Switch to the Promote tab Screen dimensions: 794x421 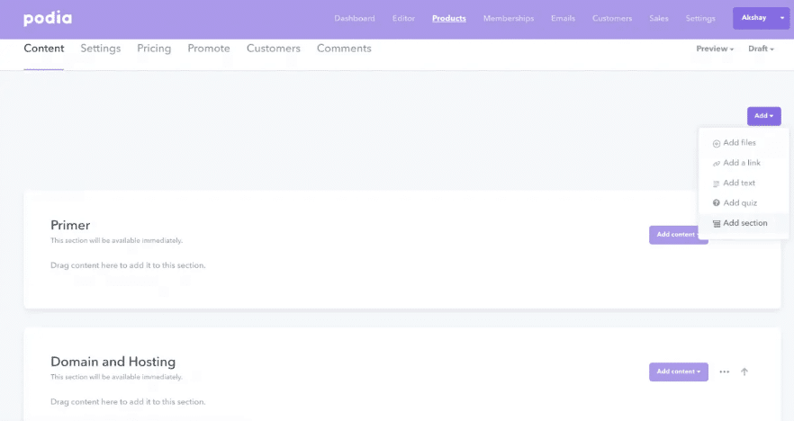209,49
